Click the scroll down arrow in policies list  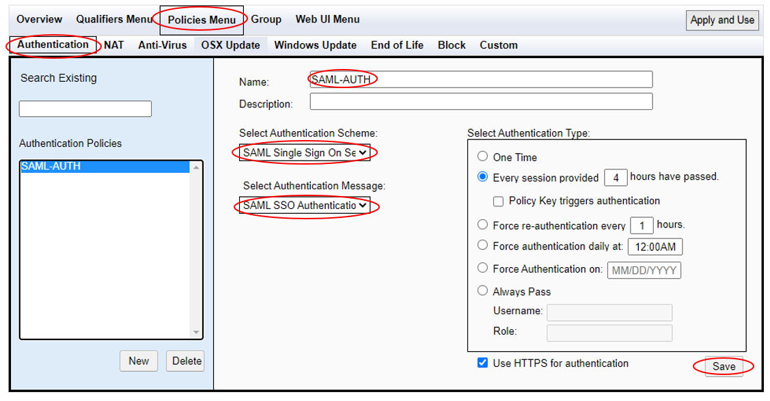tap(196, 332)
